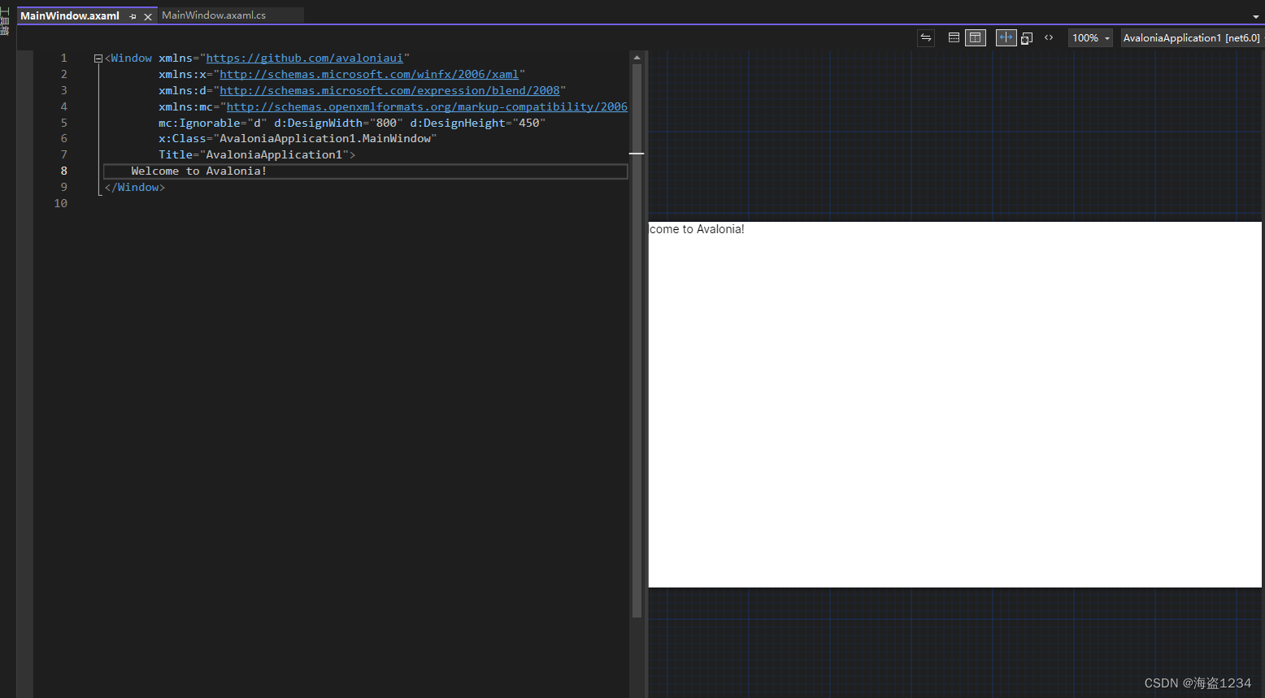This screenshot has height=698, width=1265.
Task: Click the Title="AvaloniaApplication1" attribute line
Action: point(257,154)
